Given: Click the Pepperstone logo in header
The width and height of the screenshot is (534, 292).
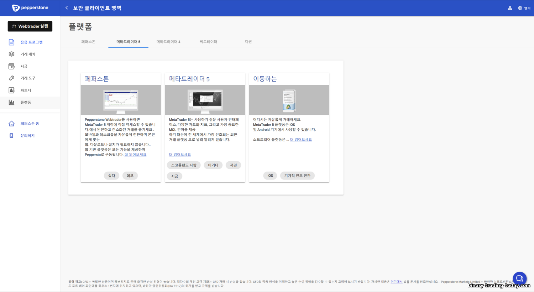Looking at the screenshot, I should pos(30,8).
